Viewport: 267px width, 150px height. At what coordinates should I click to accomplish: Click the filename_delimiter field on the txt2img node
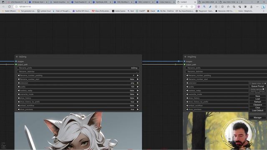[78, 72]
